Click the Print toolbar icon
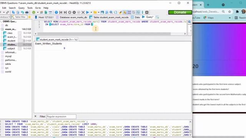Screen dimensions: 246x138 [27, 12]
